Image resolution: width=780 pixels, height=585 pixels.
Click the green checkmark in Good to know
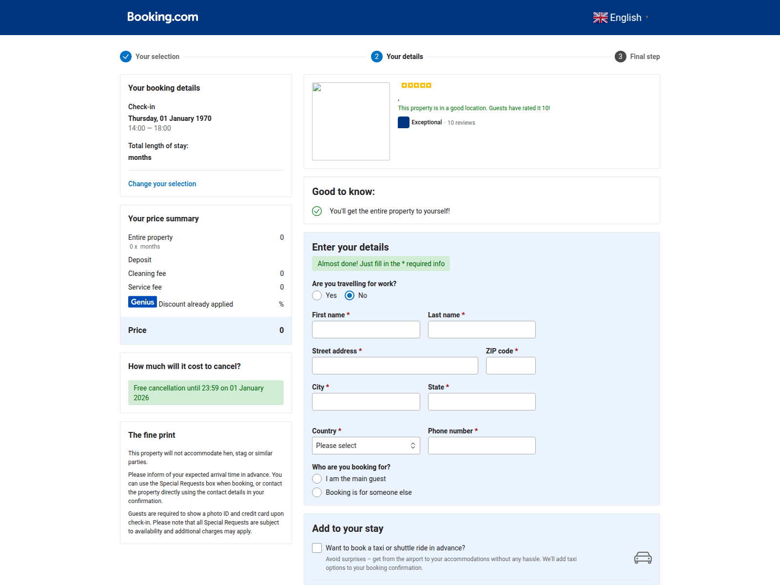pyautogui.click(x=317, y=211)
